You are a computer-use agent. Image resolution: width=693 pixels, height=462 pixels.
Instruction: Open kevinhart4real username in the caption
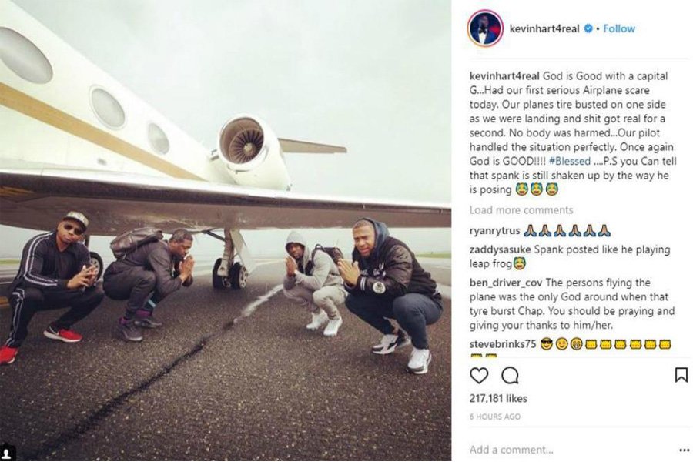(504, 76)
